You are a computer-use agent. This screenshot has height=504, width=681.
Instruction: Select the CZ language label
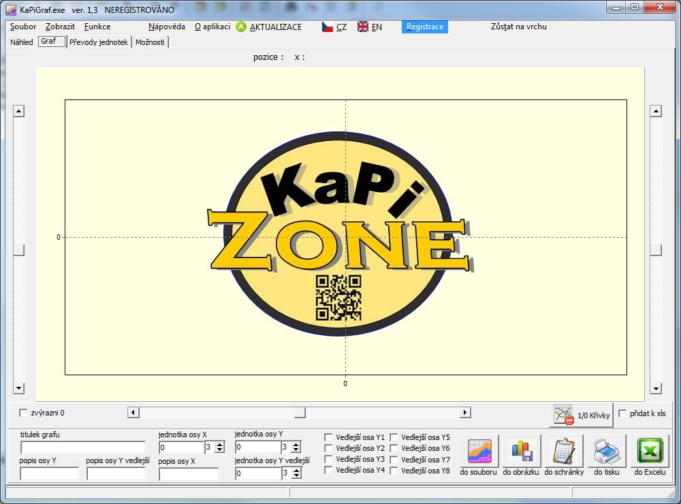pyautogui.click(x=341, y=27)
